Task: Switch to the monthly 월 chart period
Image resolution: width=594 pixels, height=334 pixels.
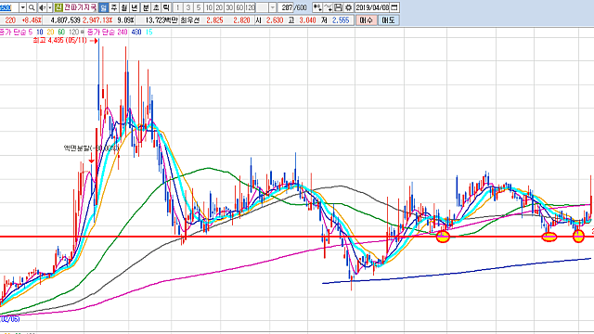Action: tap(123, 7)
